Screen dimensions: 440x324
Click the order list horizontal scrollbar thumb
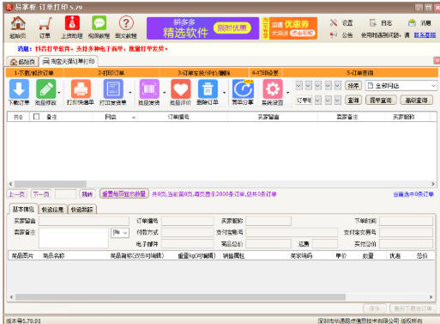click(51, 184)
